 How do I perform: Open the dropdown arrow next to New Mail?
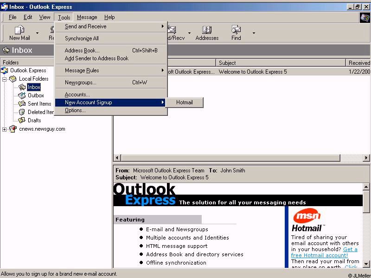[37, 33]
